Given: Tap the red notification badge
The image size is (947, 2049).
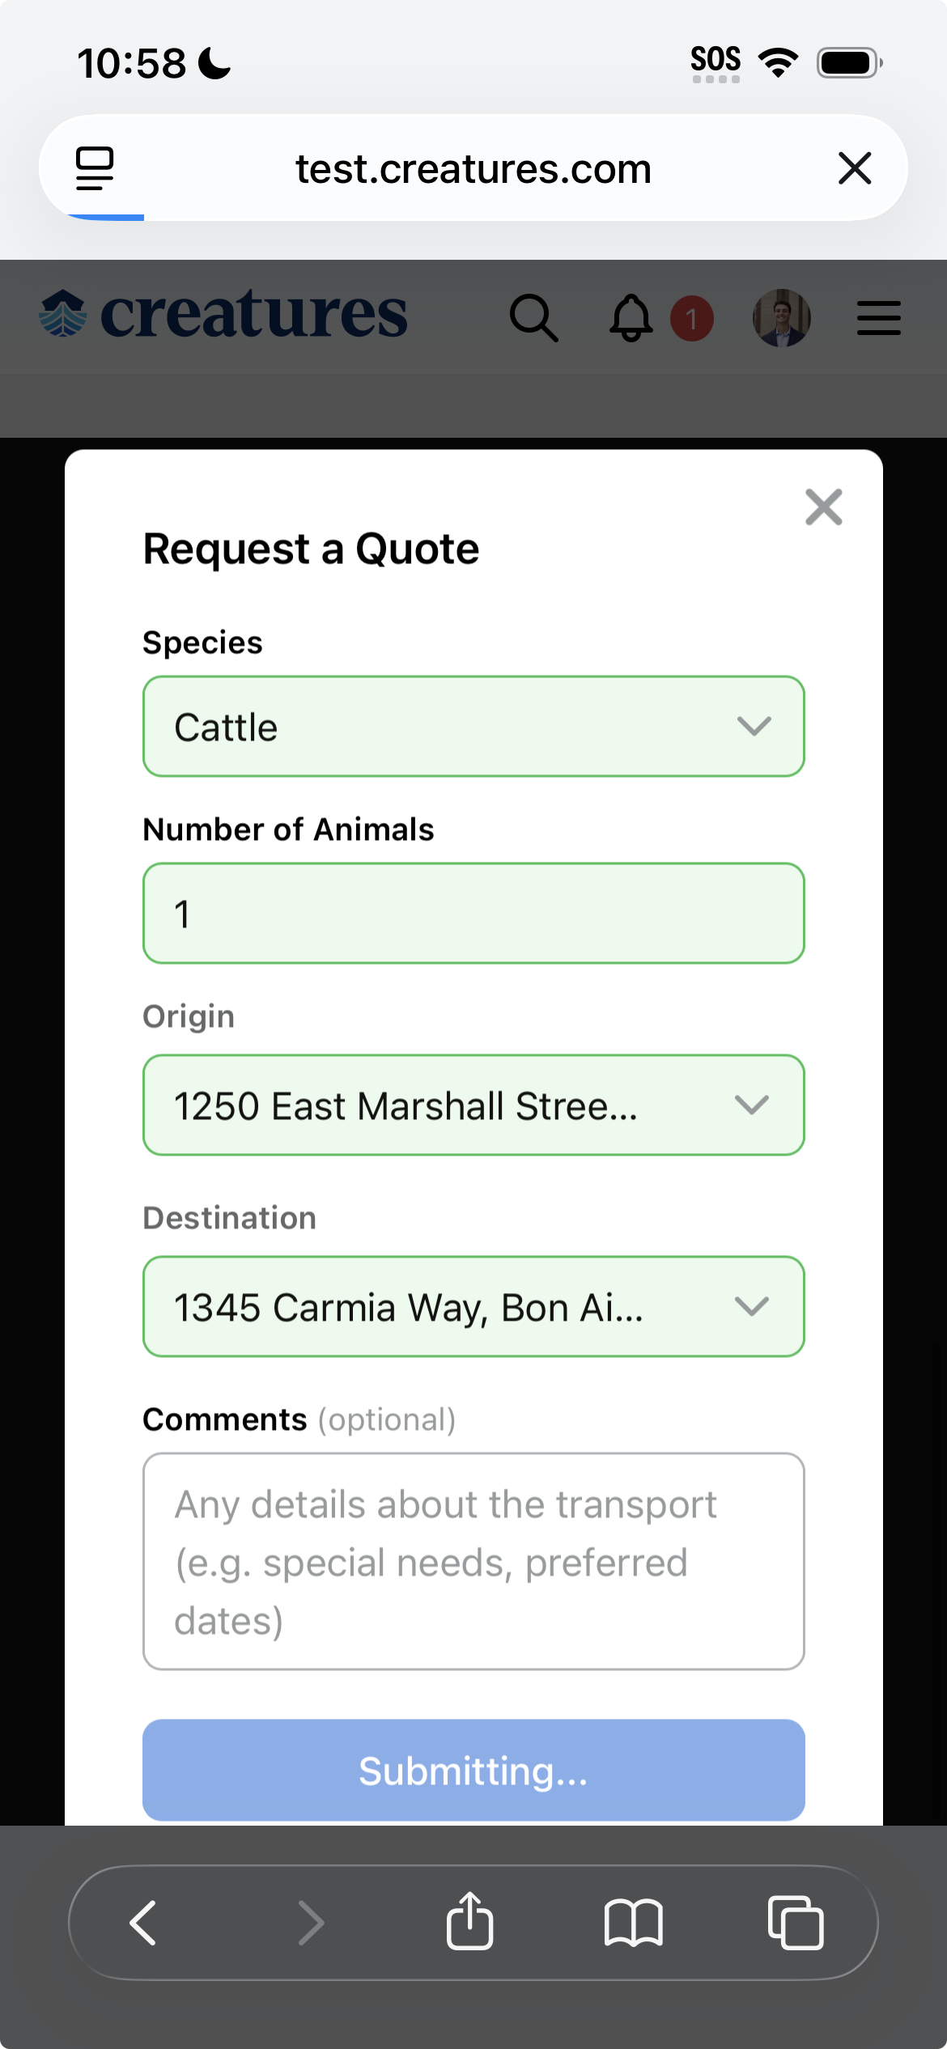Looking at the screenshot, I should [692, 319].
